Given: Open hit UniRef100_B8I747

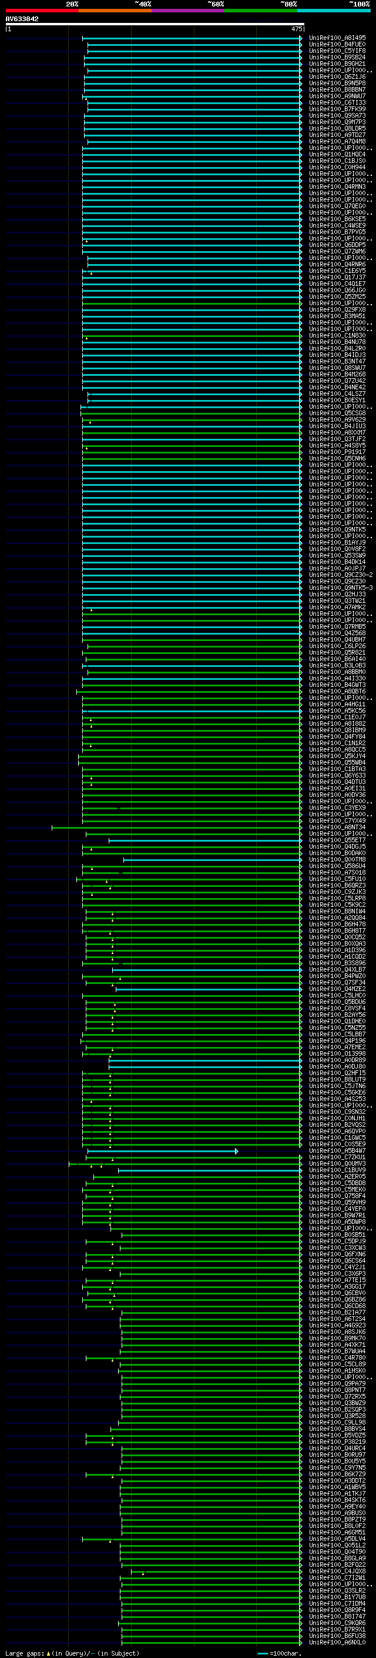Looking at the screenshot, I should tap(337, 1616).
